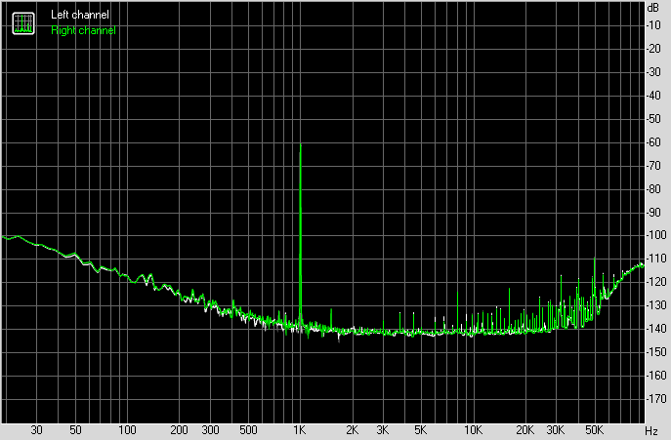Viewport: 671px width, 440px height.
Task: Click the 20K frequency axis label
Action: click(x=525, y=430)
